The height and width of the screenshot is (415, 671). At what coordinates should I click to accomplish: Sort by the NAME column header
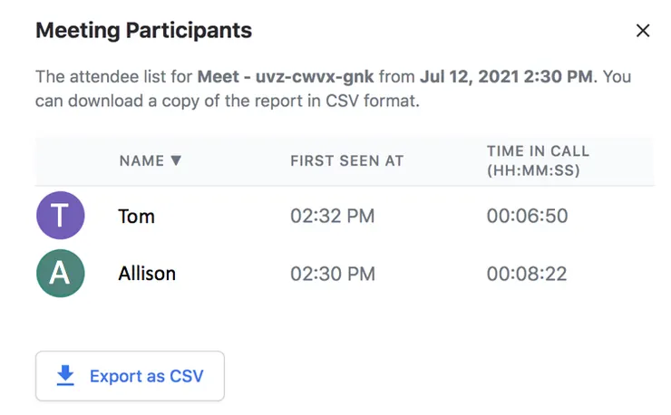pyautogui.click(x=141, y=160)
